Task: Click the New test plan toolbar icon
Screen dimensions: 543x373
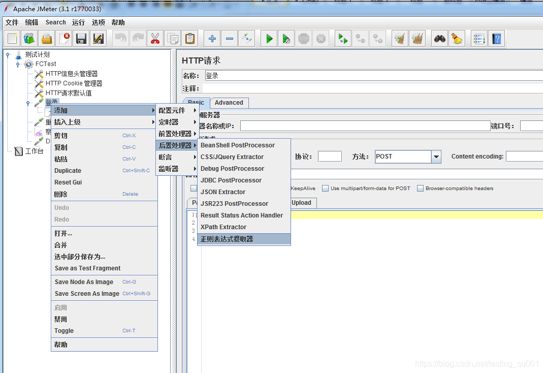Action: click(x=12, y=39)
